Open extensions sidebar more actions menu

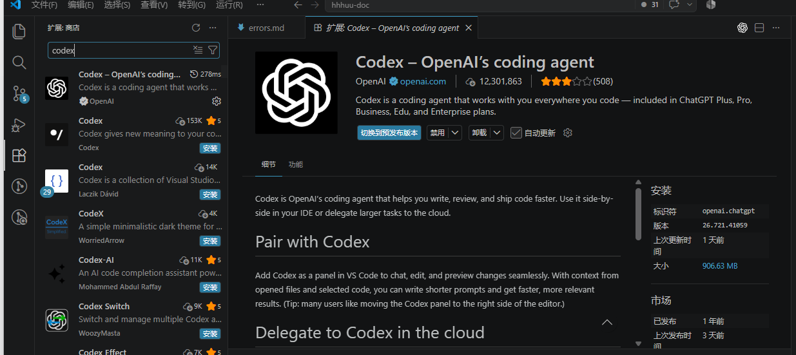click(x=213, y=28)
